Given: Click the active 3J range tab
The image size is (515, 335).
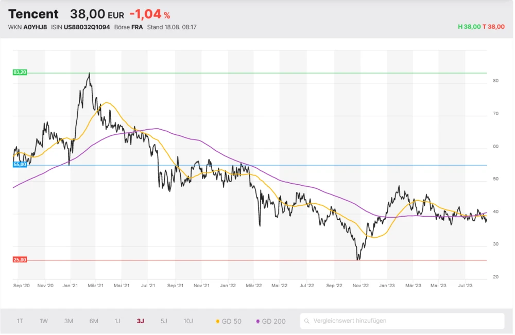Looking at the screenshot, I should point(141,321).
